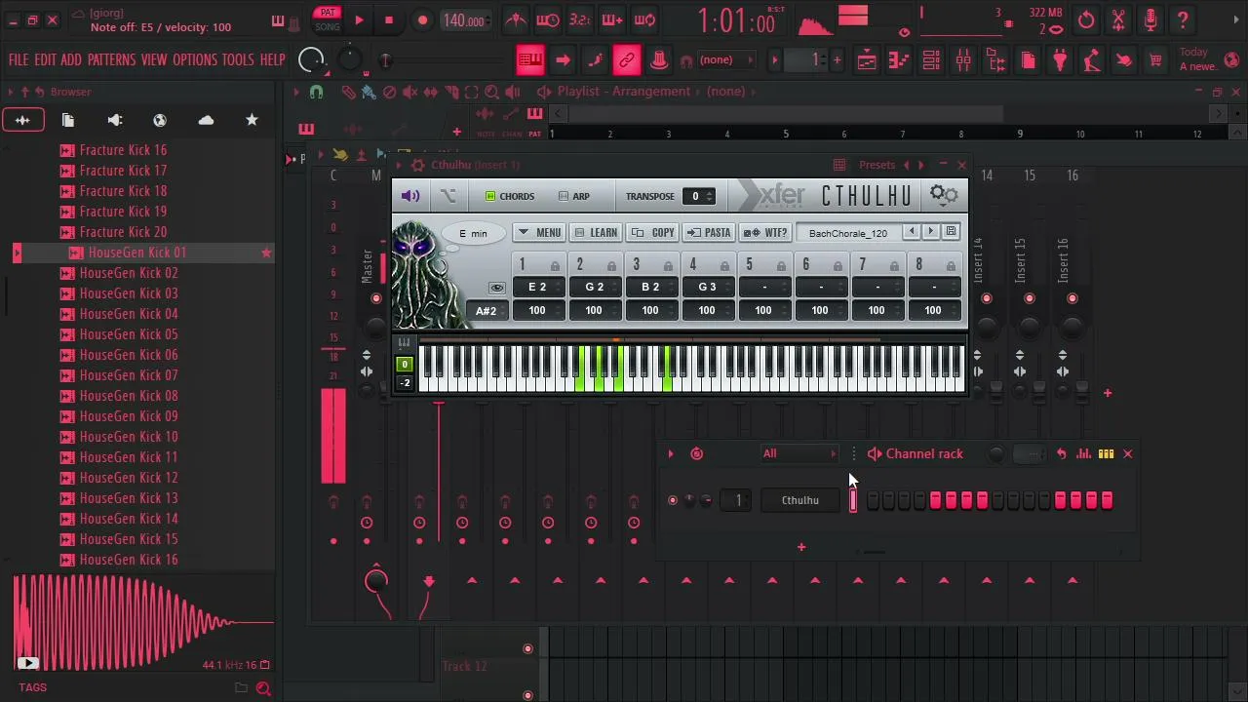Open the graph editor in Channel rack
Viewport: 1248px width, 702px height.
tap(1084, 453)
